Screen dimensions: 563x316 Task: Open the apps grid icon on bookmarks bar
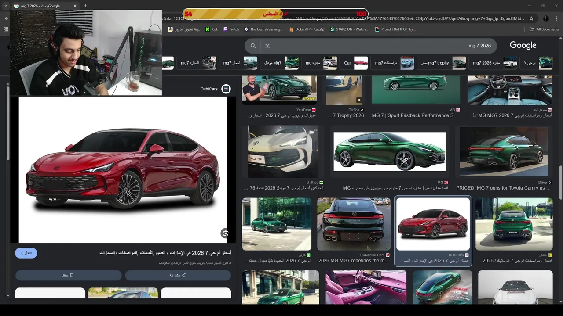6,29
